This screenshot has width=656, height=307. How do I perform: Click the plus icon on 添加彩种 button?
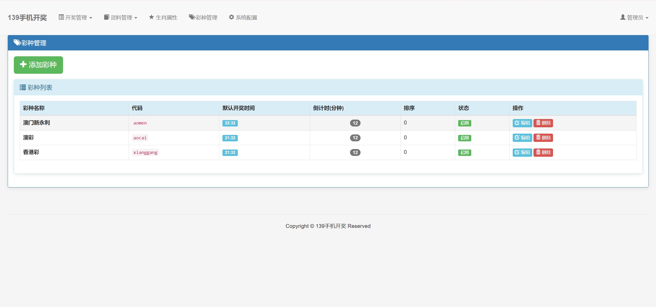[x=23, y=64]
